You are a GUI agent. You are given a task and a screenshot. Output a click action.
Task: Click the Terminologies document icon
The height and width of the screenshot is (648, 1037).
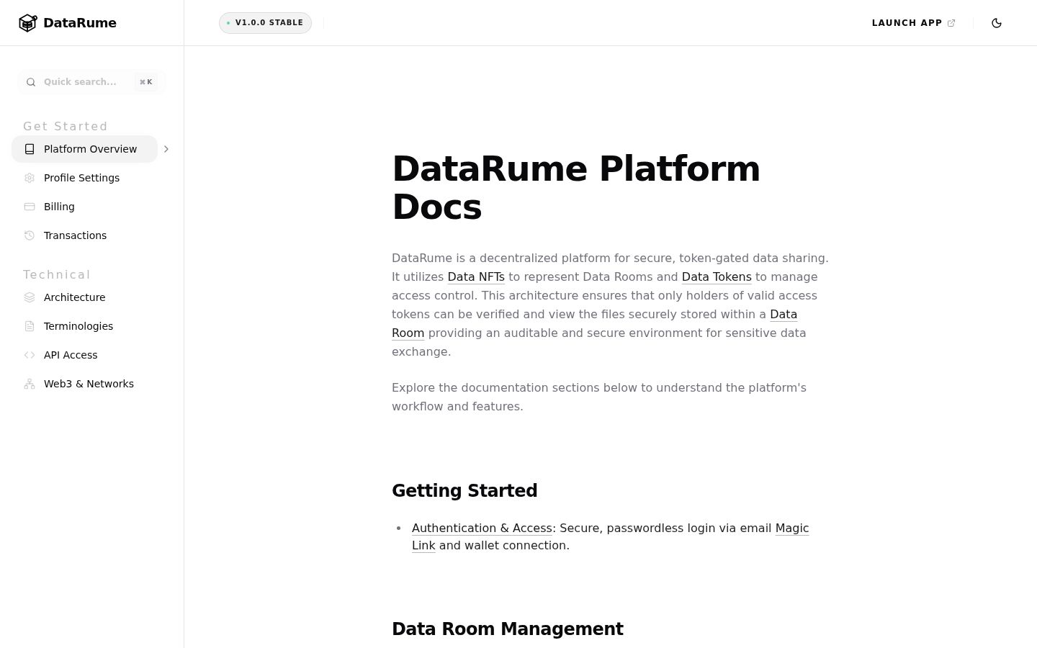(x=30, y=326)
